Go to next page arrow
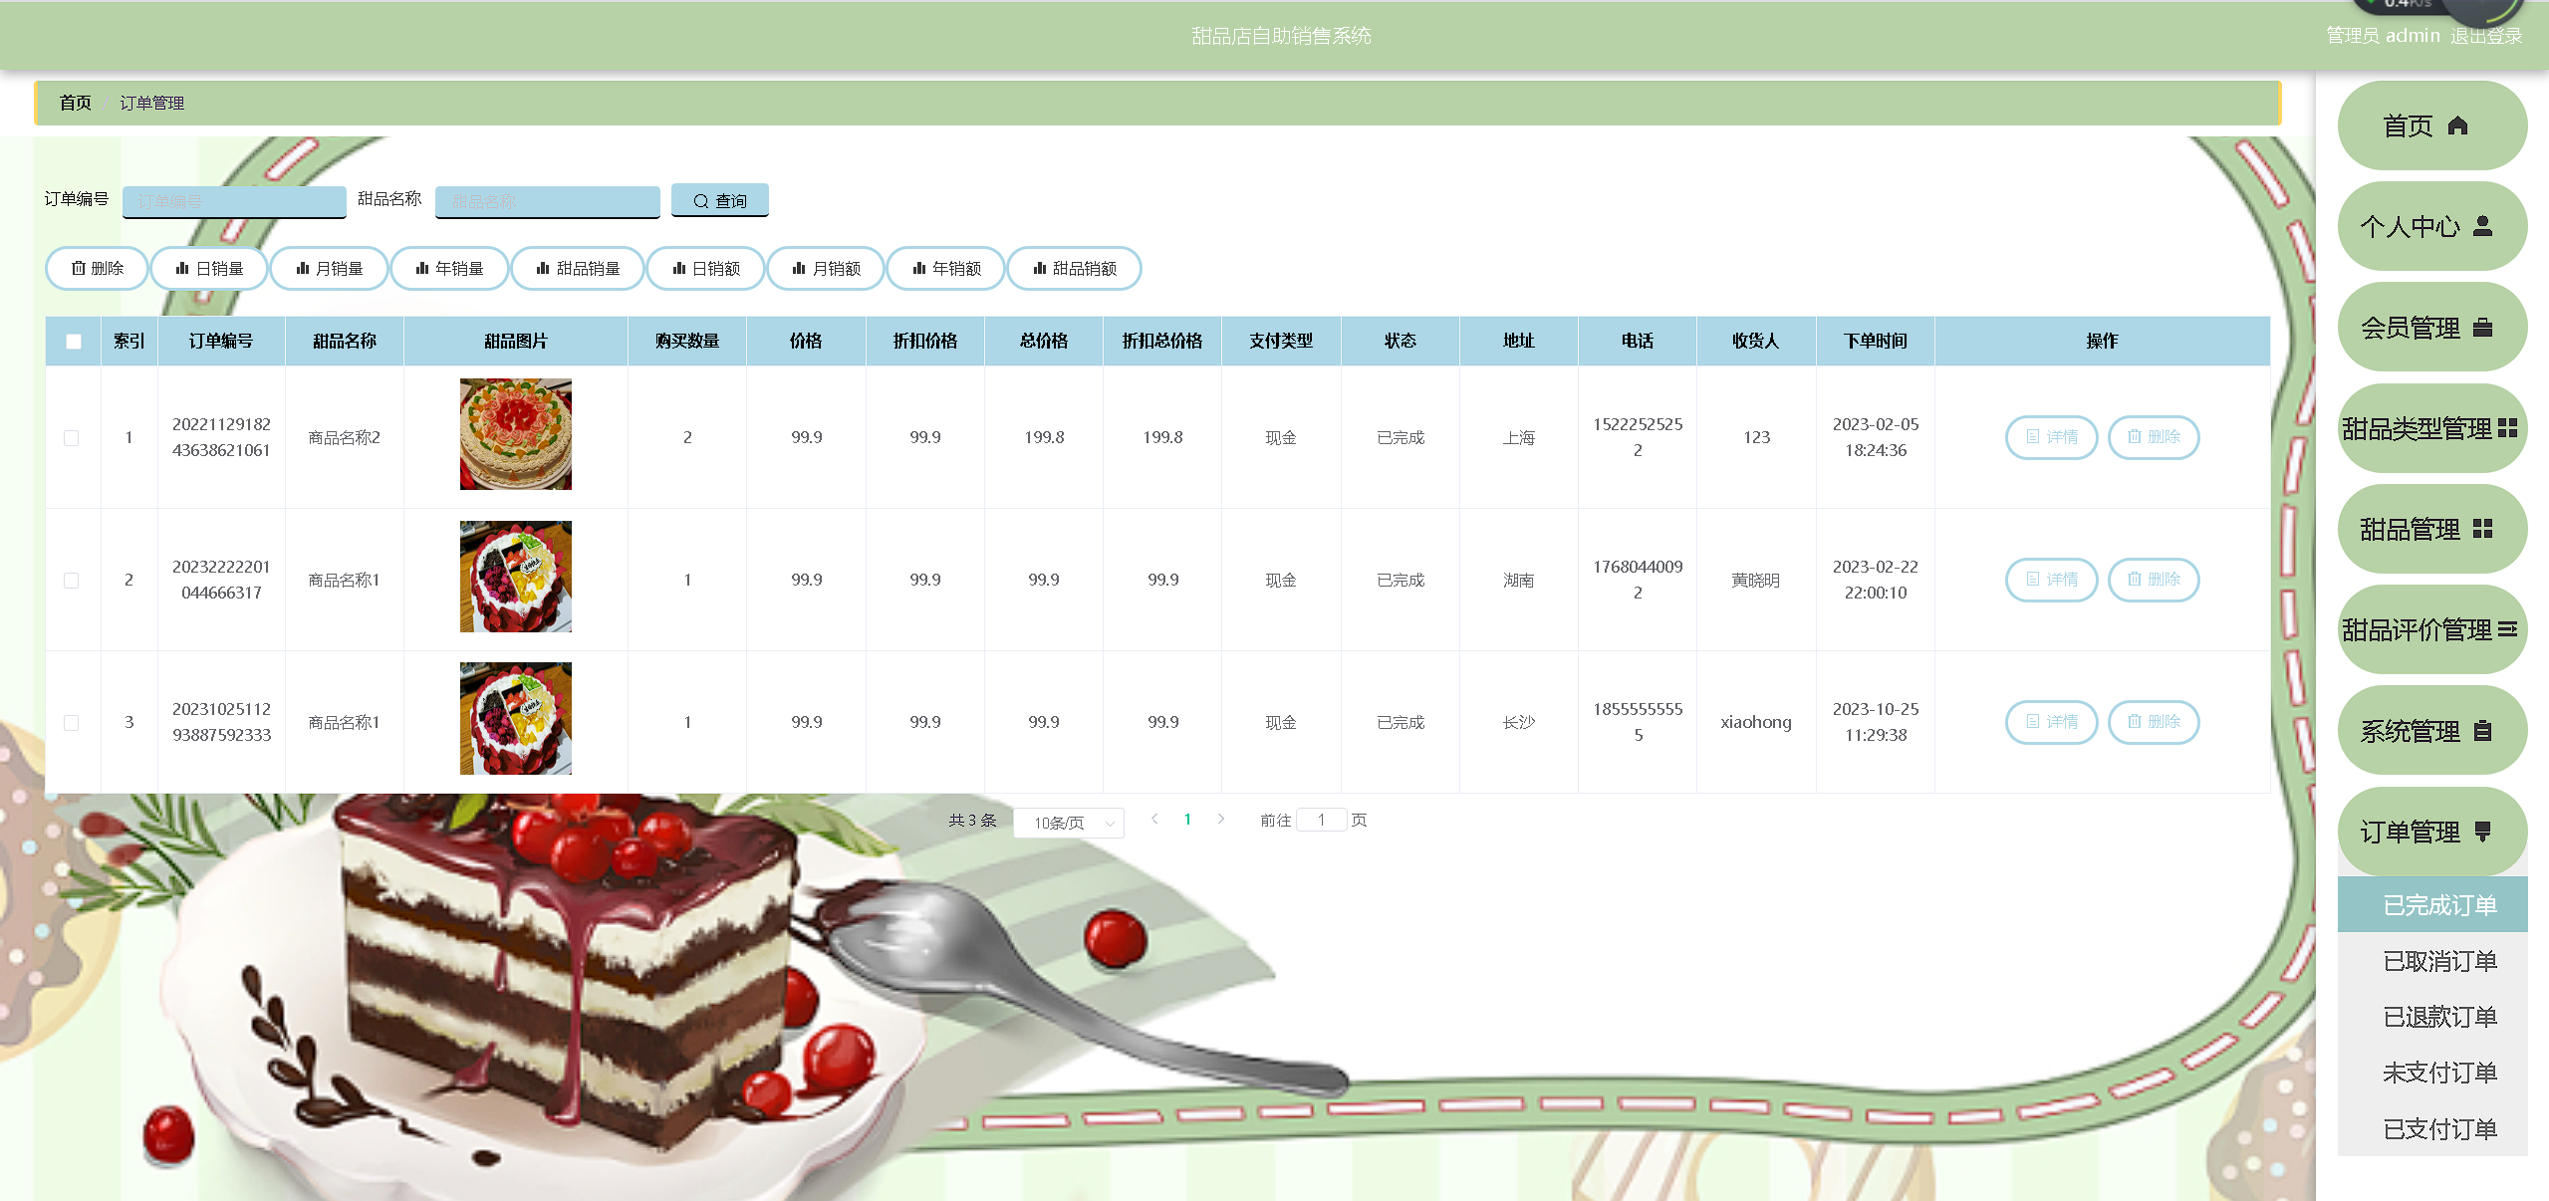 pos(1220,820)
